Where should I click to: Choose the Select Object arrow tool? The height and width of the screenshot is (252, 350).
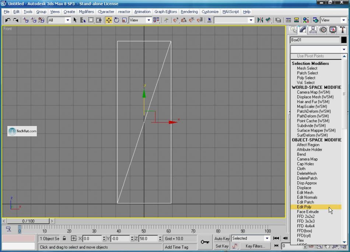coord(75,20)
